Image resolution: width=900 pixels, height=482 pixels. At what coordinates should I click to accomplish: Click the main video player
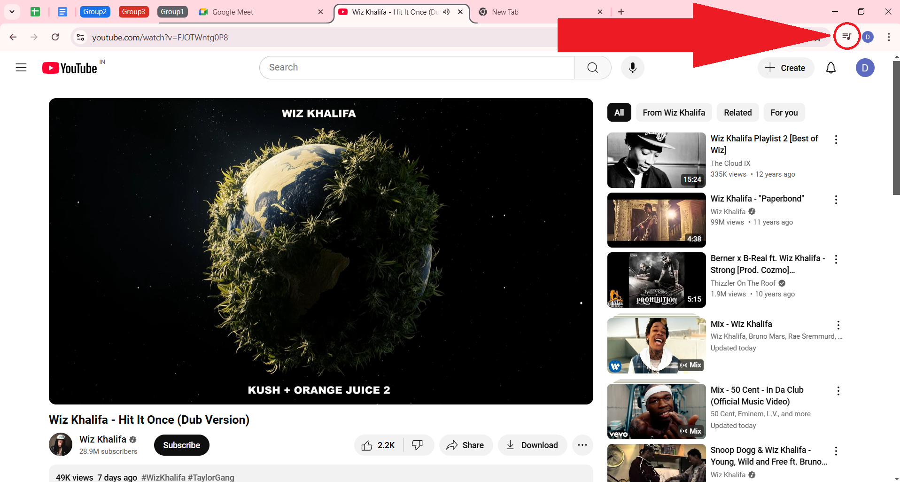click(321, 251)
